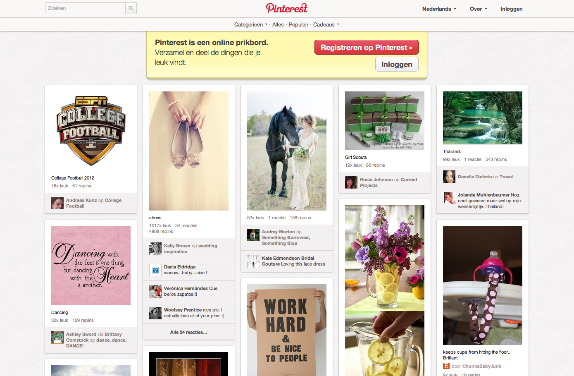Screen dimensions: 574x376
Task: Show Alle 34 reacties
Action: (189, 332)
